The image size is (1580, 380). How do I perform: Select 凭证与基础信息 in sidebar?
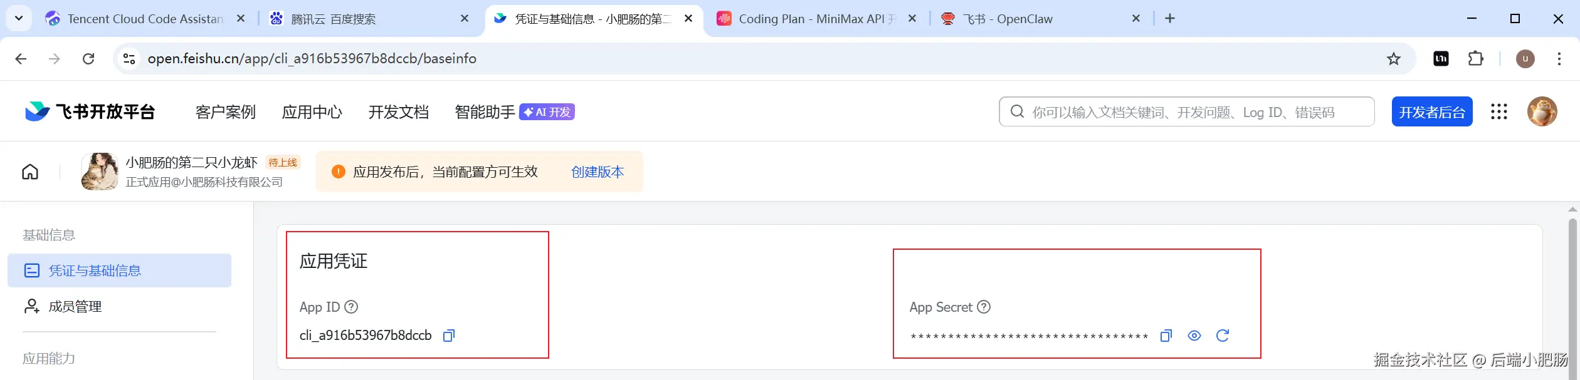click(x=119, y=270)
